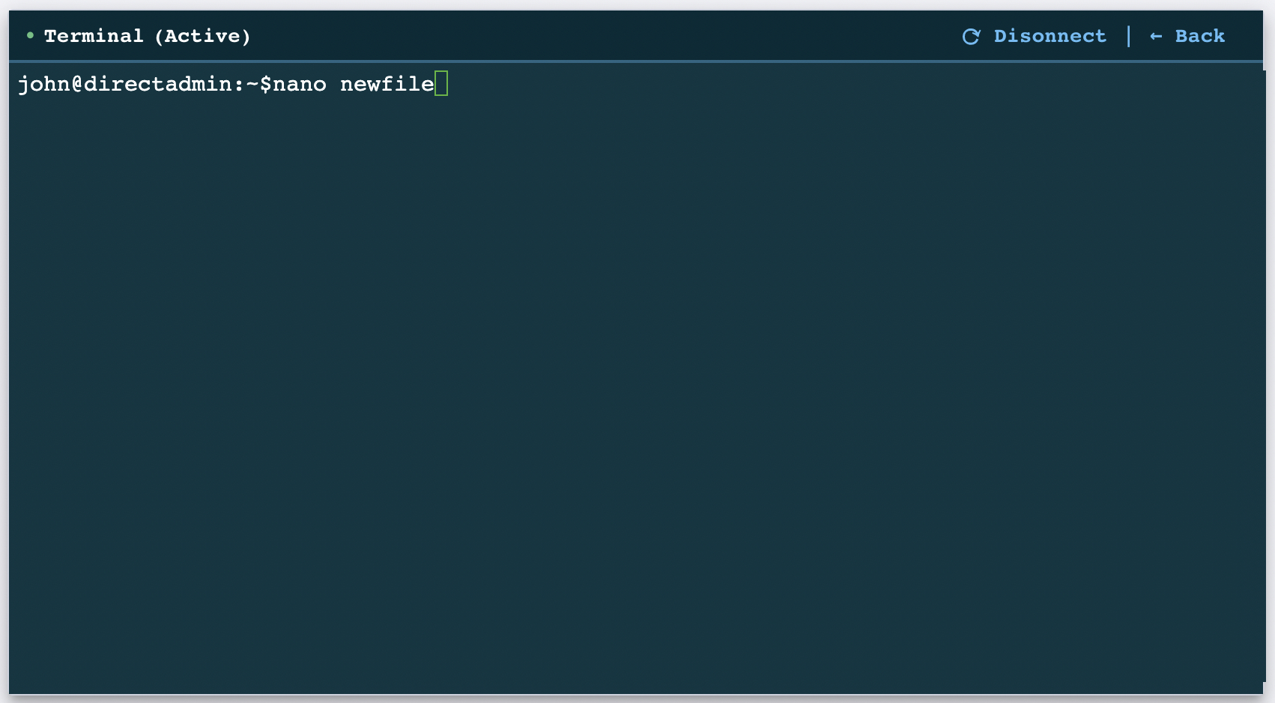Open the Back link to return
This screenshot has width=1275, height=703.
1199,35
